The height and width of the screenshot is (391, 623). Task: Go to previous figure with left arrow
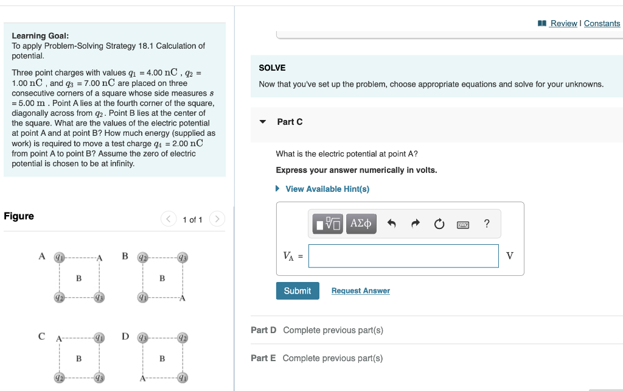click(x=169, y=219)
